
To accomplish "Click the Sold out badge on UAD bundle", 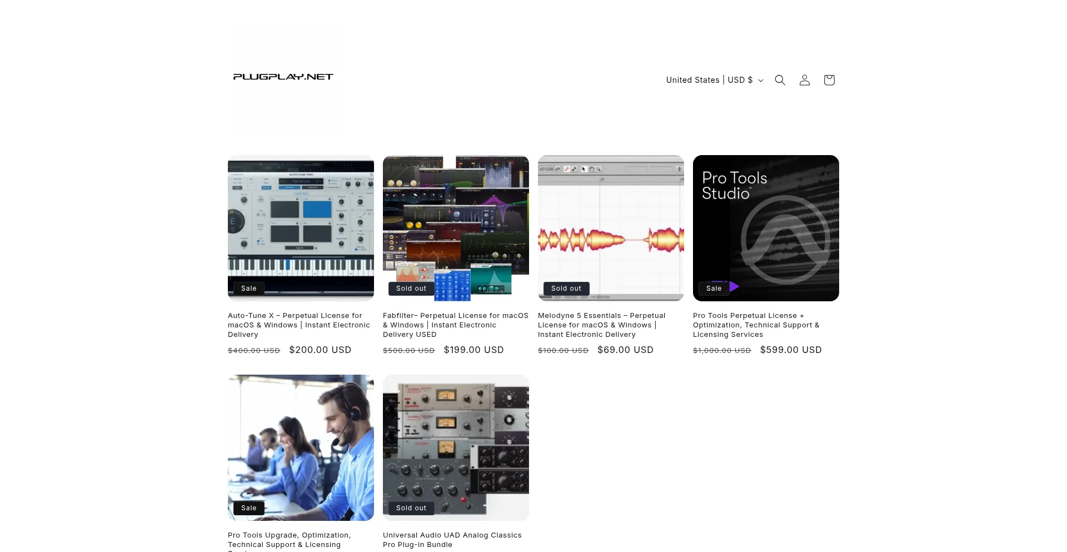I will [x=411, y=508].
